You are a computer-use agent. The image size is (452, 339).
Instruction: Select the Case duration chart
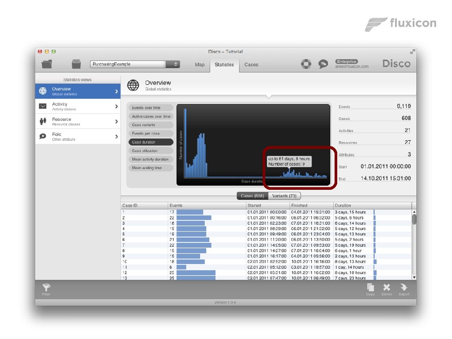[x=151, y=142]
